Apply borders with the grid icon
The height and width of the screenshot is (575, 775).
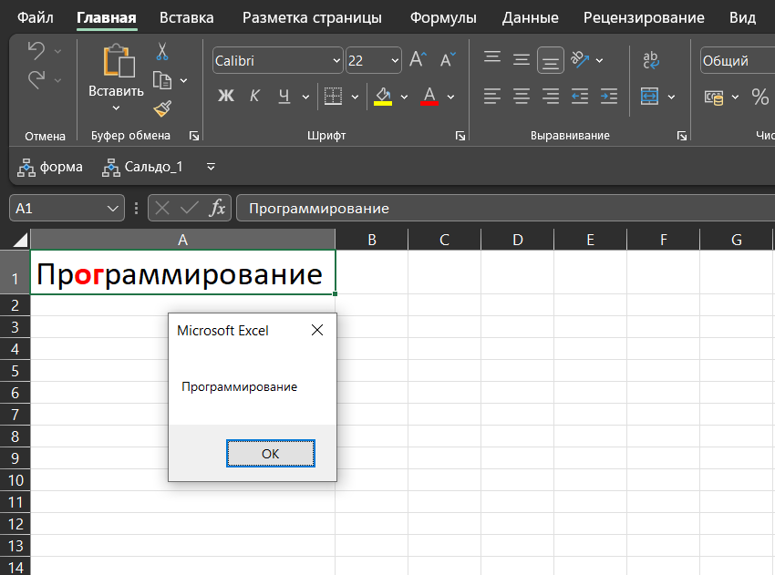tap(333, 96)
